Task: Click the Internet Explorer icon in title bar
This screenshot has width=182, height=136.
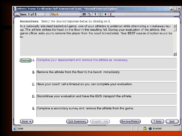Action: click(x=15, y=9)
